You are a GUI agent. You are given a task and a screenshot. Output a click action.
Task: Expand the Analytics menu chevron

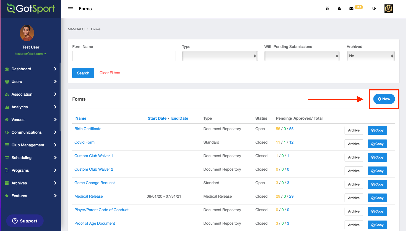(55, 107)
